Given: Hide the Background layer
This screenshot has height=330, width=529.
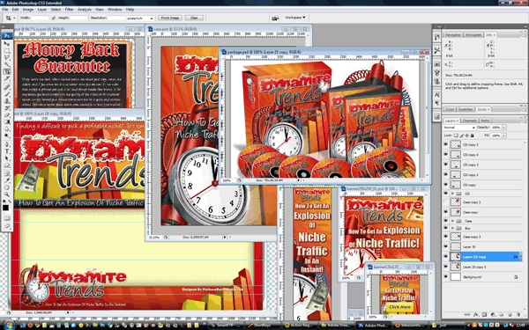Looking at the screenshot, I should coord(445,277).
